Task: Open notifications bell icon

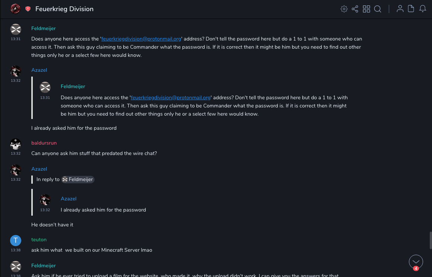Action: [423, 9]
